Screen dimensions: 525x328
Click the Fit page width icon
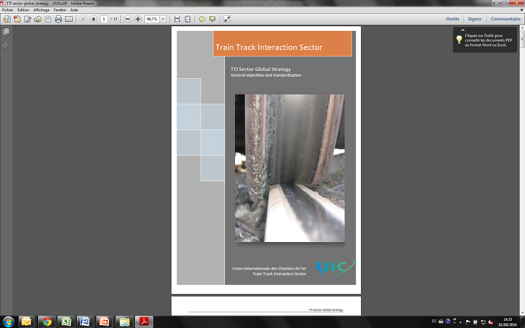click(x=177, y=19)
